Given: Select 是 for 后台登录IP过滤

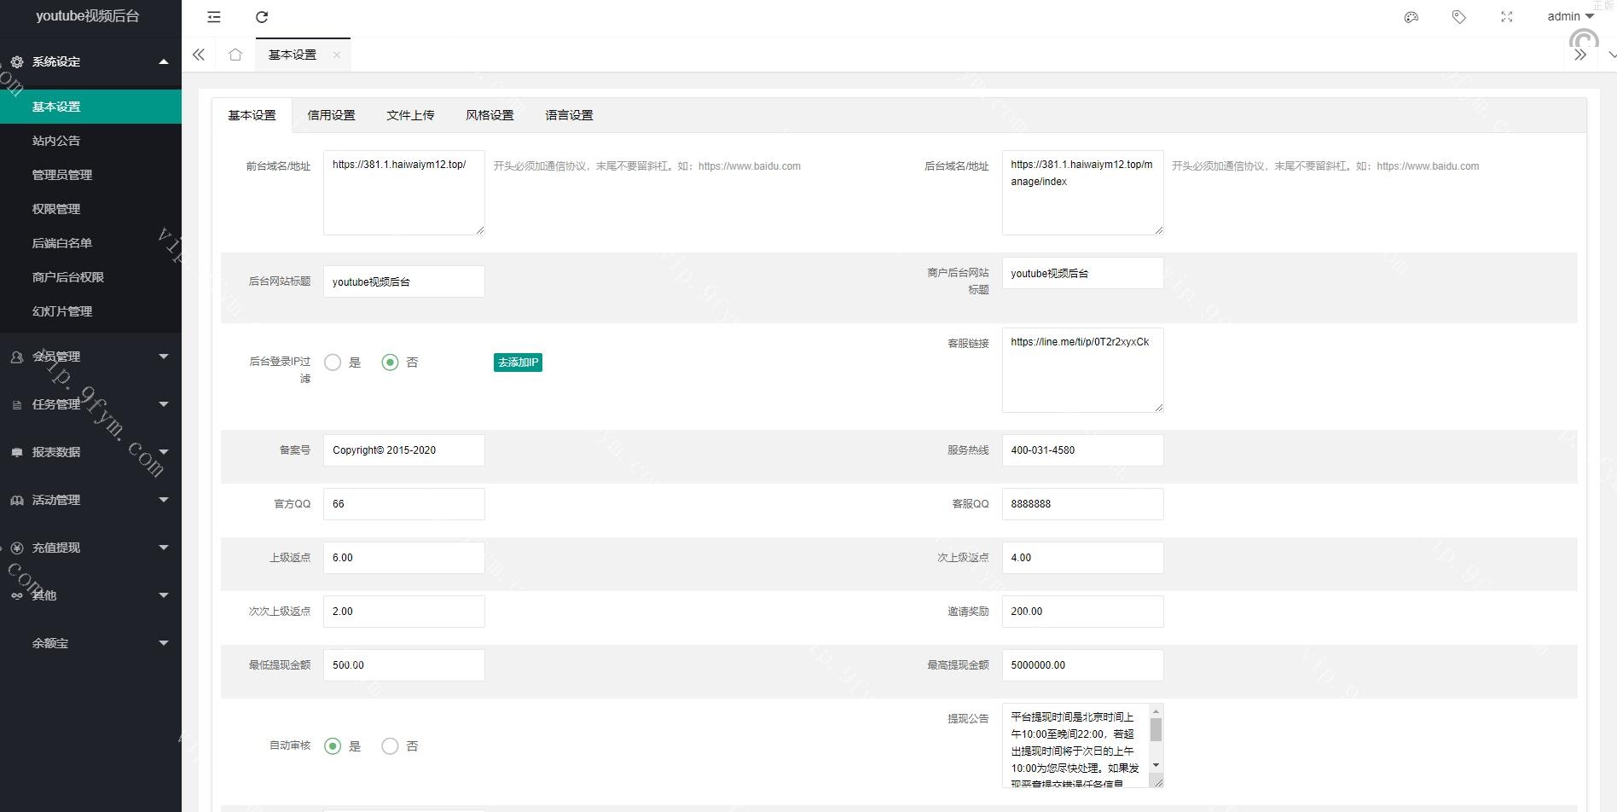Looking at the screenshot, I should [x=333, y=362].
